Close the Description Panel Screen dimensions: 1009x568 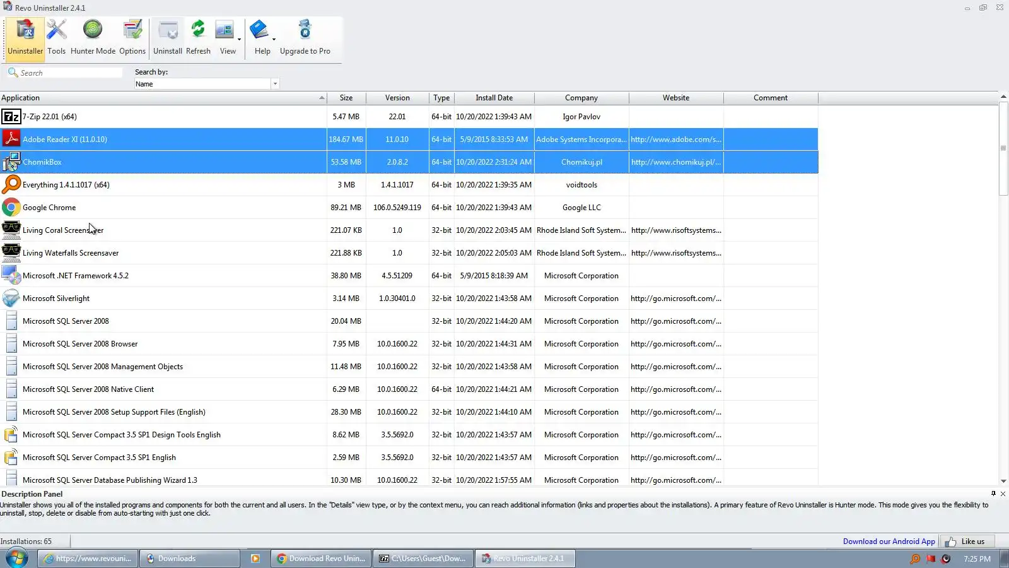point(1003,494)
